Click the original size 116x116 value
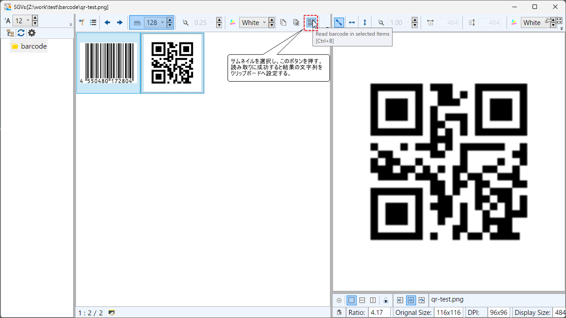The width and height of the screenshot is (566, 318). point(448,313)
